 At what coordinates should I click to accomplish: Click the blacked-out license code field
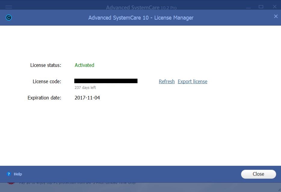106,81
